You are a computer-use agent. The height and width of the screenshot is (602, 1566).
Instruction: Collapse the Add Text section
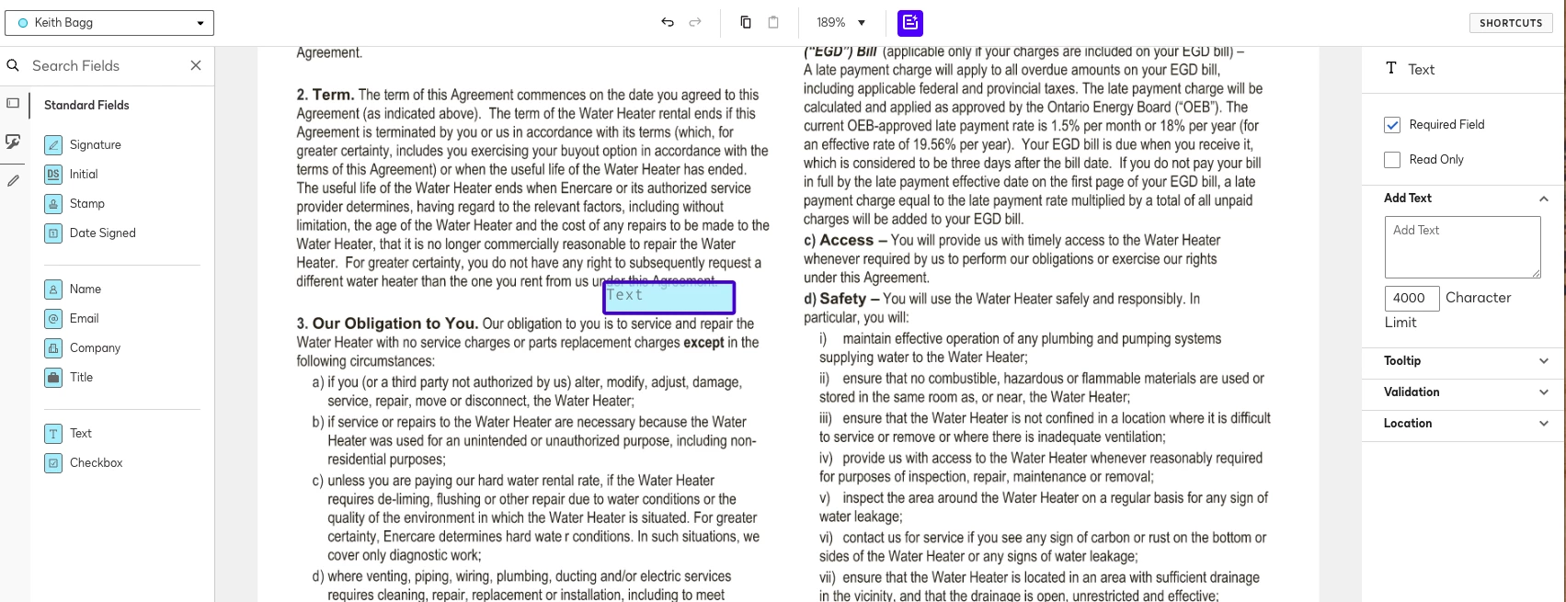pos(1544,199)
